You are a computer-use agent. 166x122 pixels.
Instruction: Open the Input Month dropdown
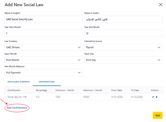pyautogui.click(x=44, y=60)
